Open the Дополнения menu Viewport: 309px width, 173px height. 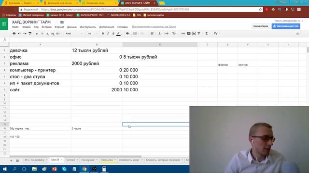click(107, 27)
